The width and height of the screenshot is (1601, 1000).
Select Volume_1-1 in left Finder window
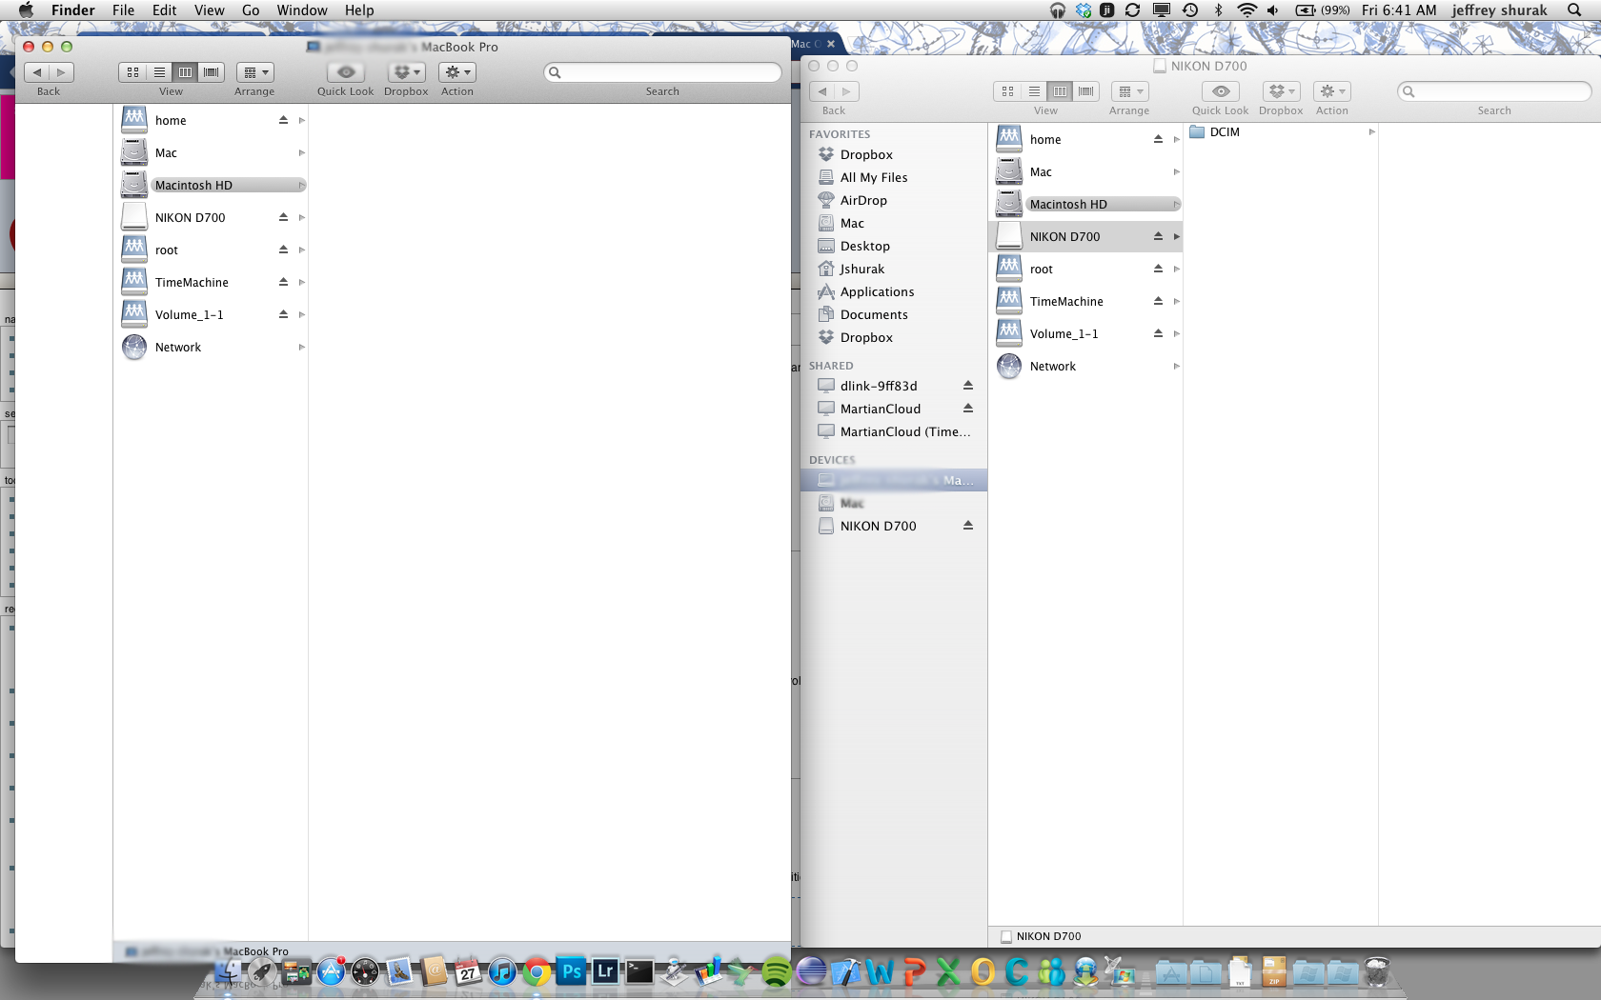[x=211, y=314]
